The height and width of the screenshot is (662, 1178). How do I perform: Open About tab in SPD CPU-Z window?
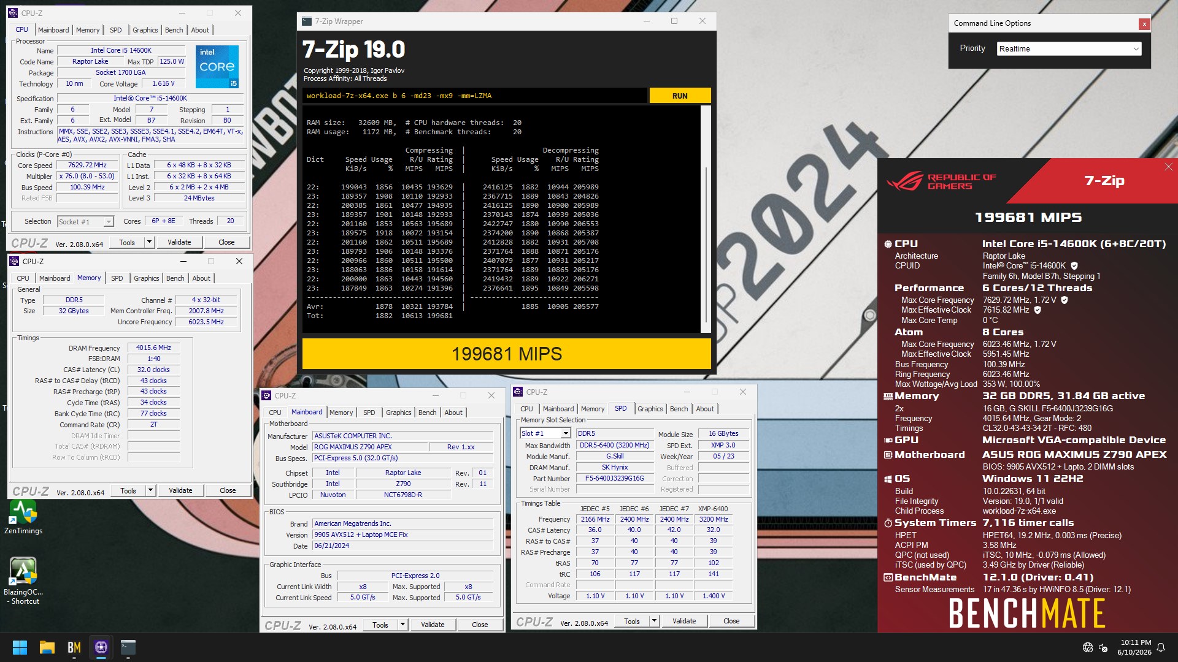pos(705,409)
